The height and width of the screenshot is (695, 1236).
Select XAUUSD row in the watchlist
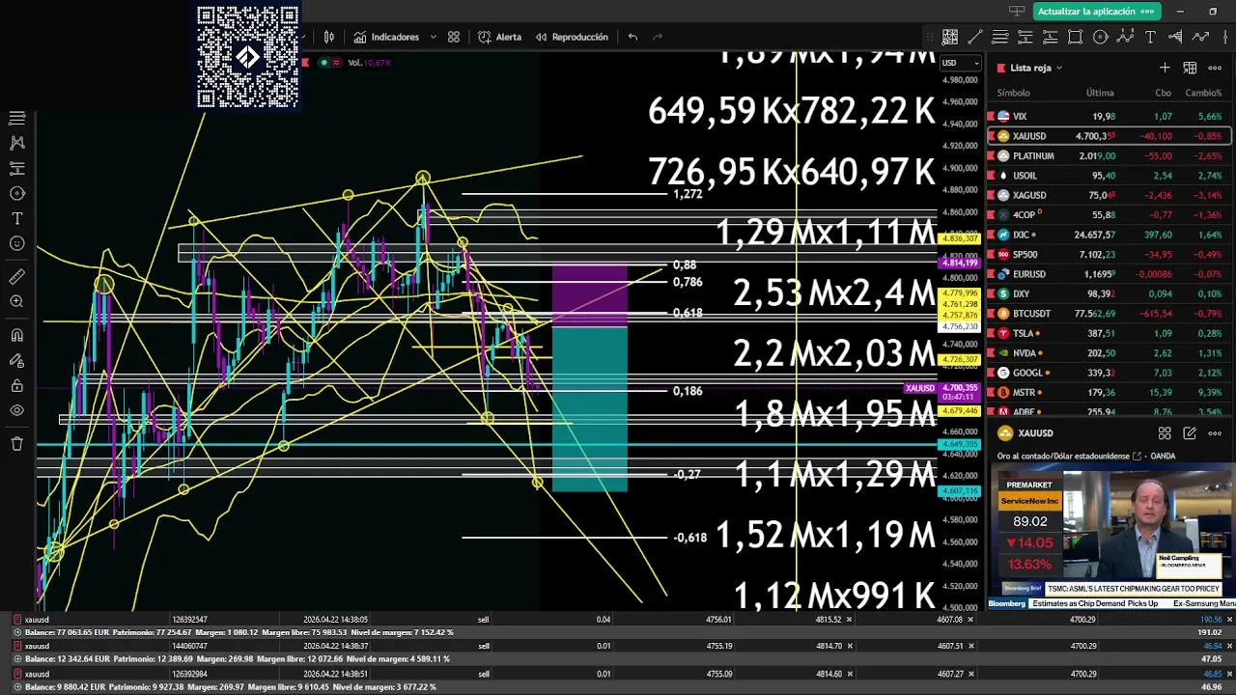[x=1109, y=136]
